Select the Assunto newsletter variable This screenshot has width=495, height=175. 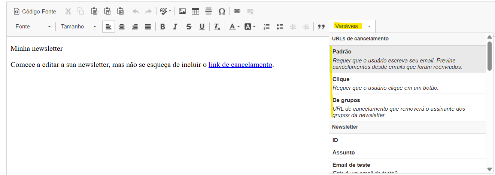pos(408,153)
